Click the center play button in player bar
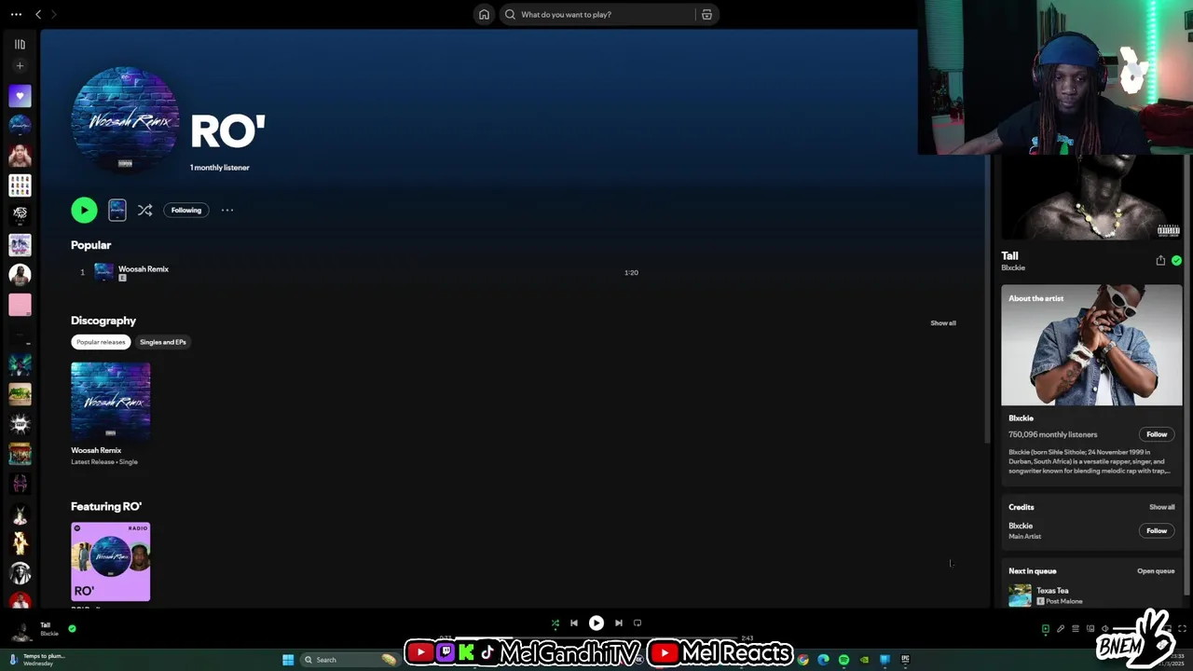Image resolution: width=1193 pixels, height=671 pixels. coord(596,623)
